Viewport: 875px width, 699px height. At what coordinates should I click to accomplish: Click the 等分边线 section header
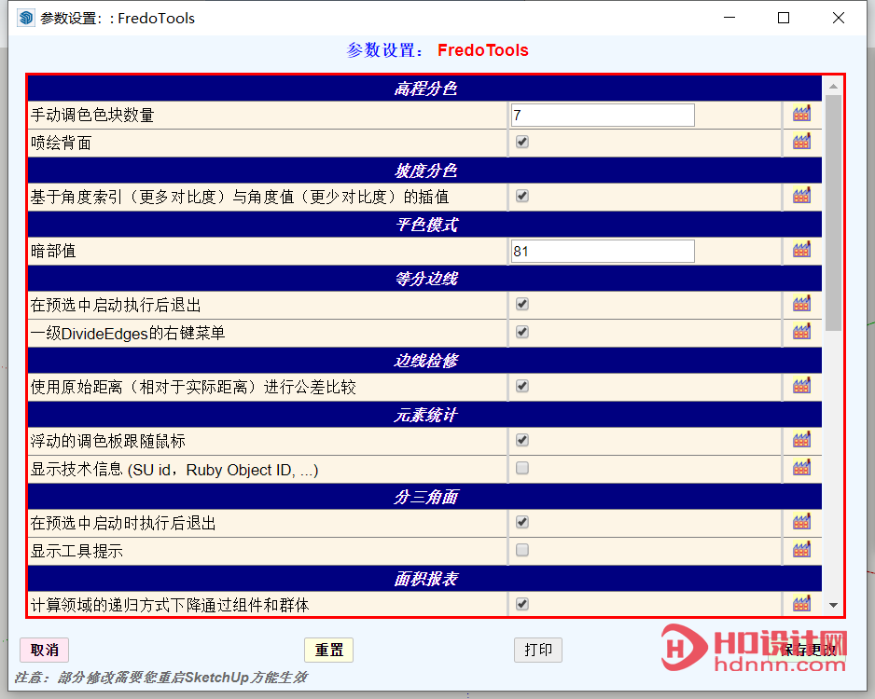coord(424,278)
